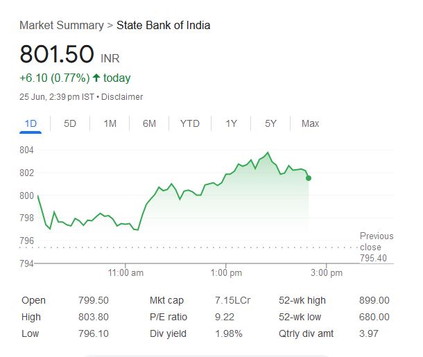Click the Mkt cap value 7.15LCr

click(x=233, y=300)
